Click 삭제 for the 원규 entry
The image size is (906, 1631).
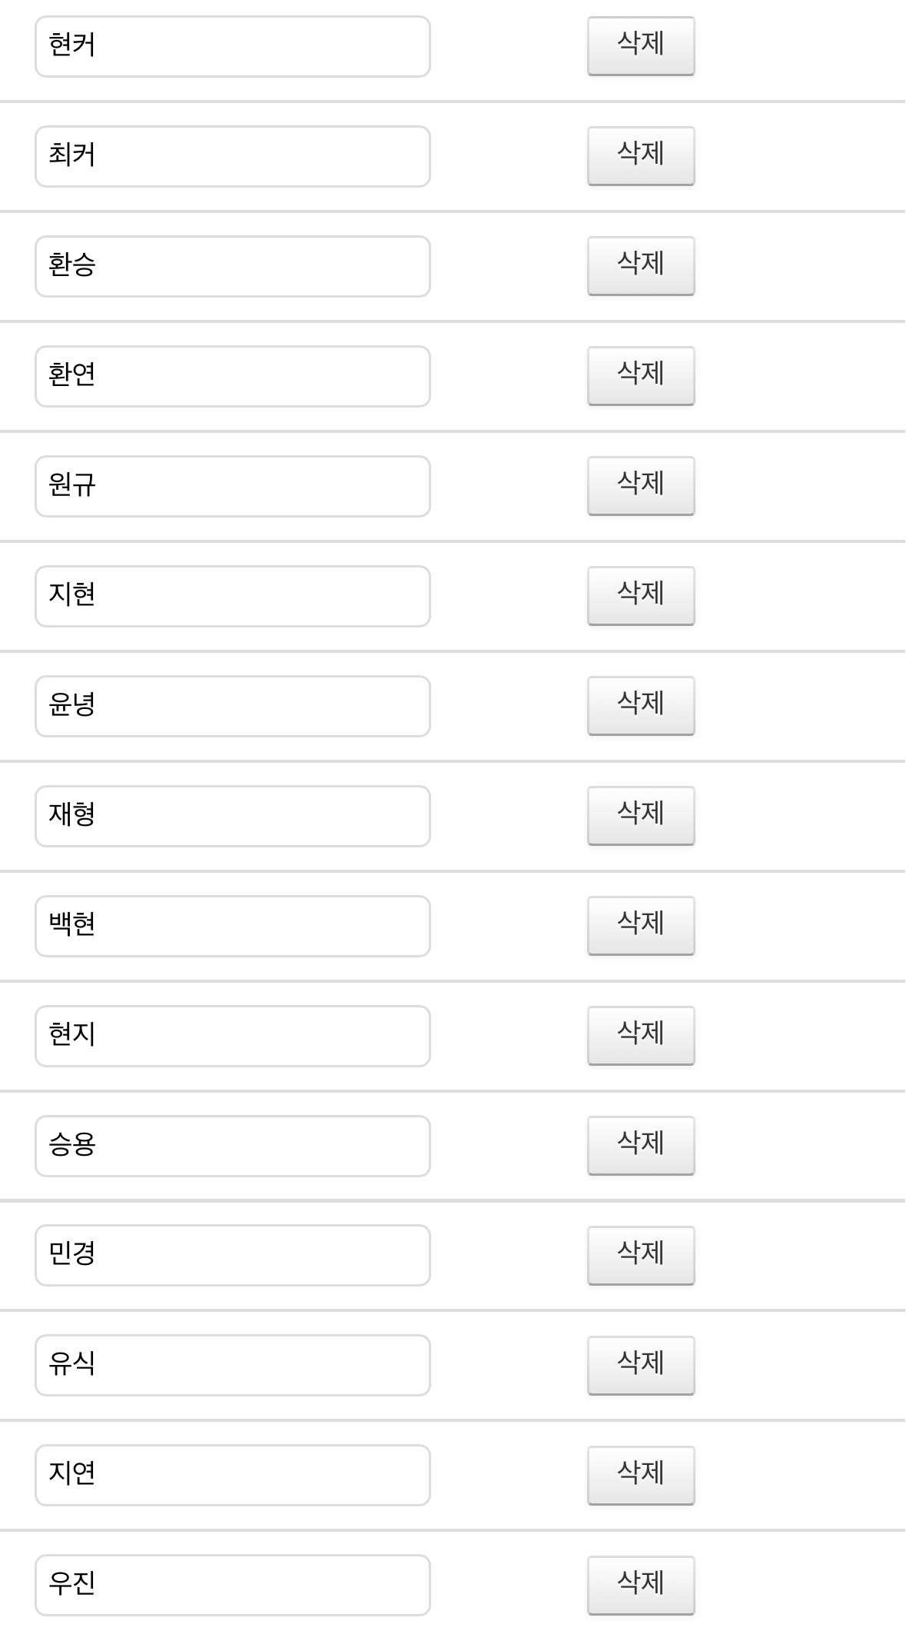641,486
